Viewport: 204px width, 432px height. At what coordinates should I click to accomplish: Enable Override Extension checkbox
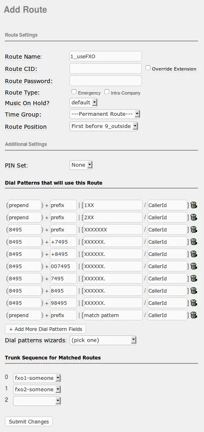pos(148,68)
